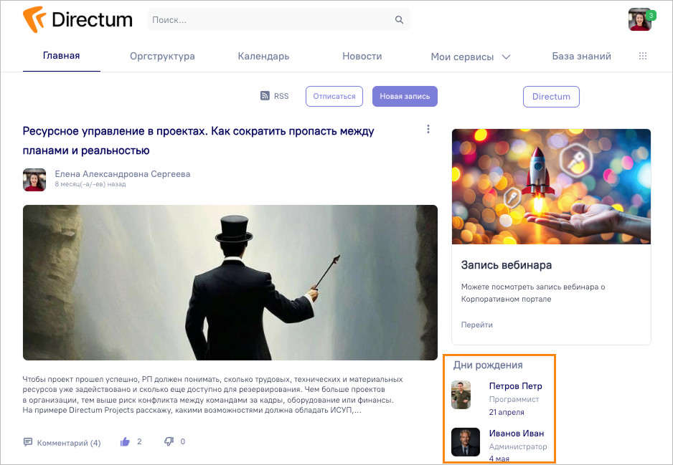This screenshot has width=673, height=465.
Task: Expand the Мои сервисы dropdown chevron
Action: (506, 57)
